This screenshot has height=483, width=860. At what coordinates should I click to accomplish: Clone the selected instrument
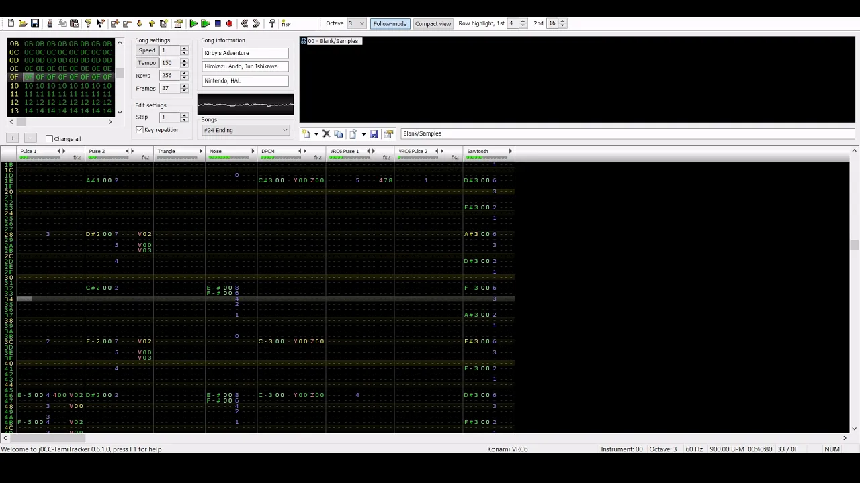pos(339,134)
